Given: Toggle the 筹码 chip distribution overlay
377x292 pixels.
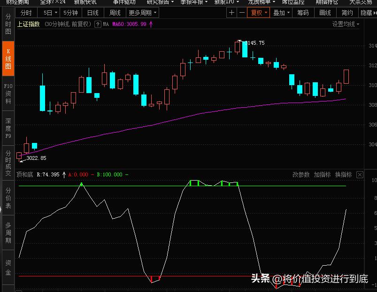Looking at the screenshot, I should (302, 13).
